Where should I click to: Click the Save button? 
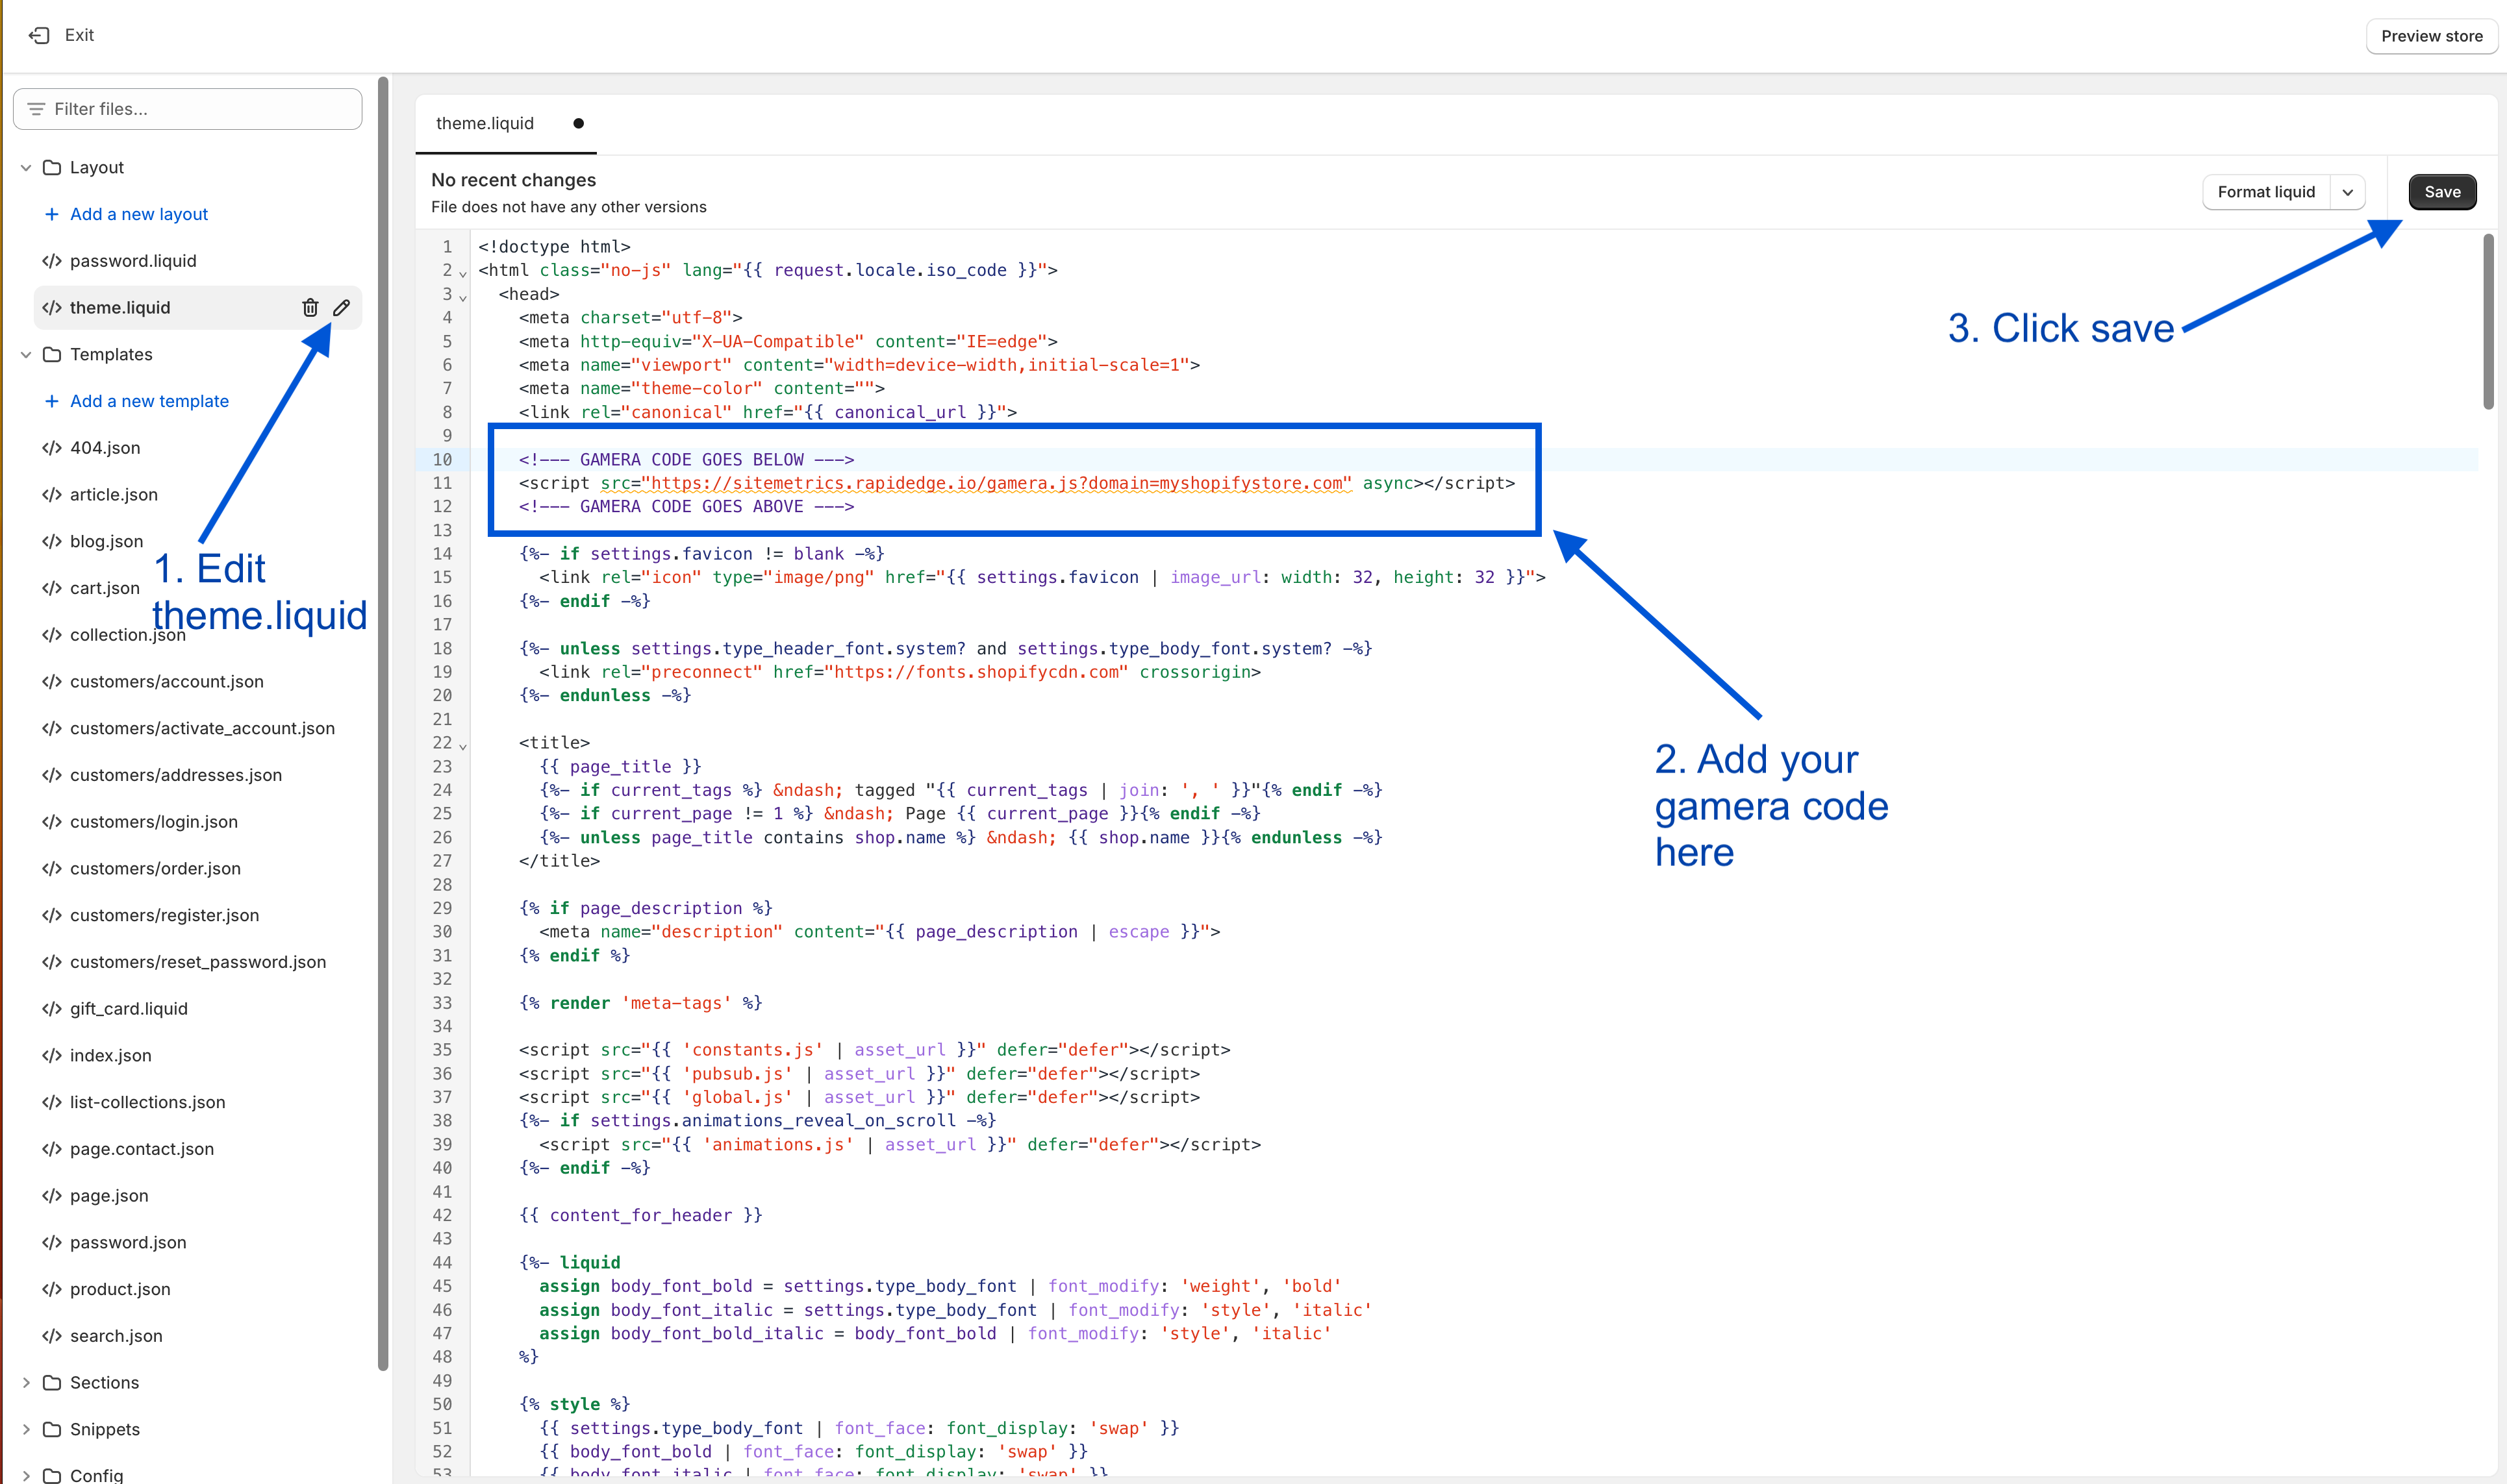click(x=2442, y=191)
